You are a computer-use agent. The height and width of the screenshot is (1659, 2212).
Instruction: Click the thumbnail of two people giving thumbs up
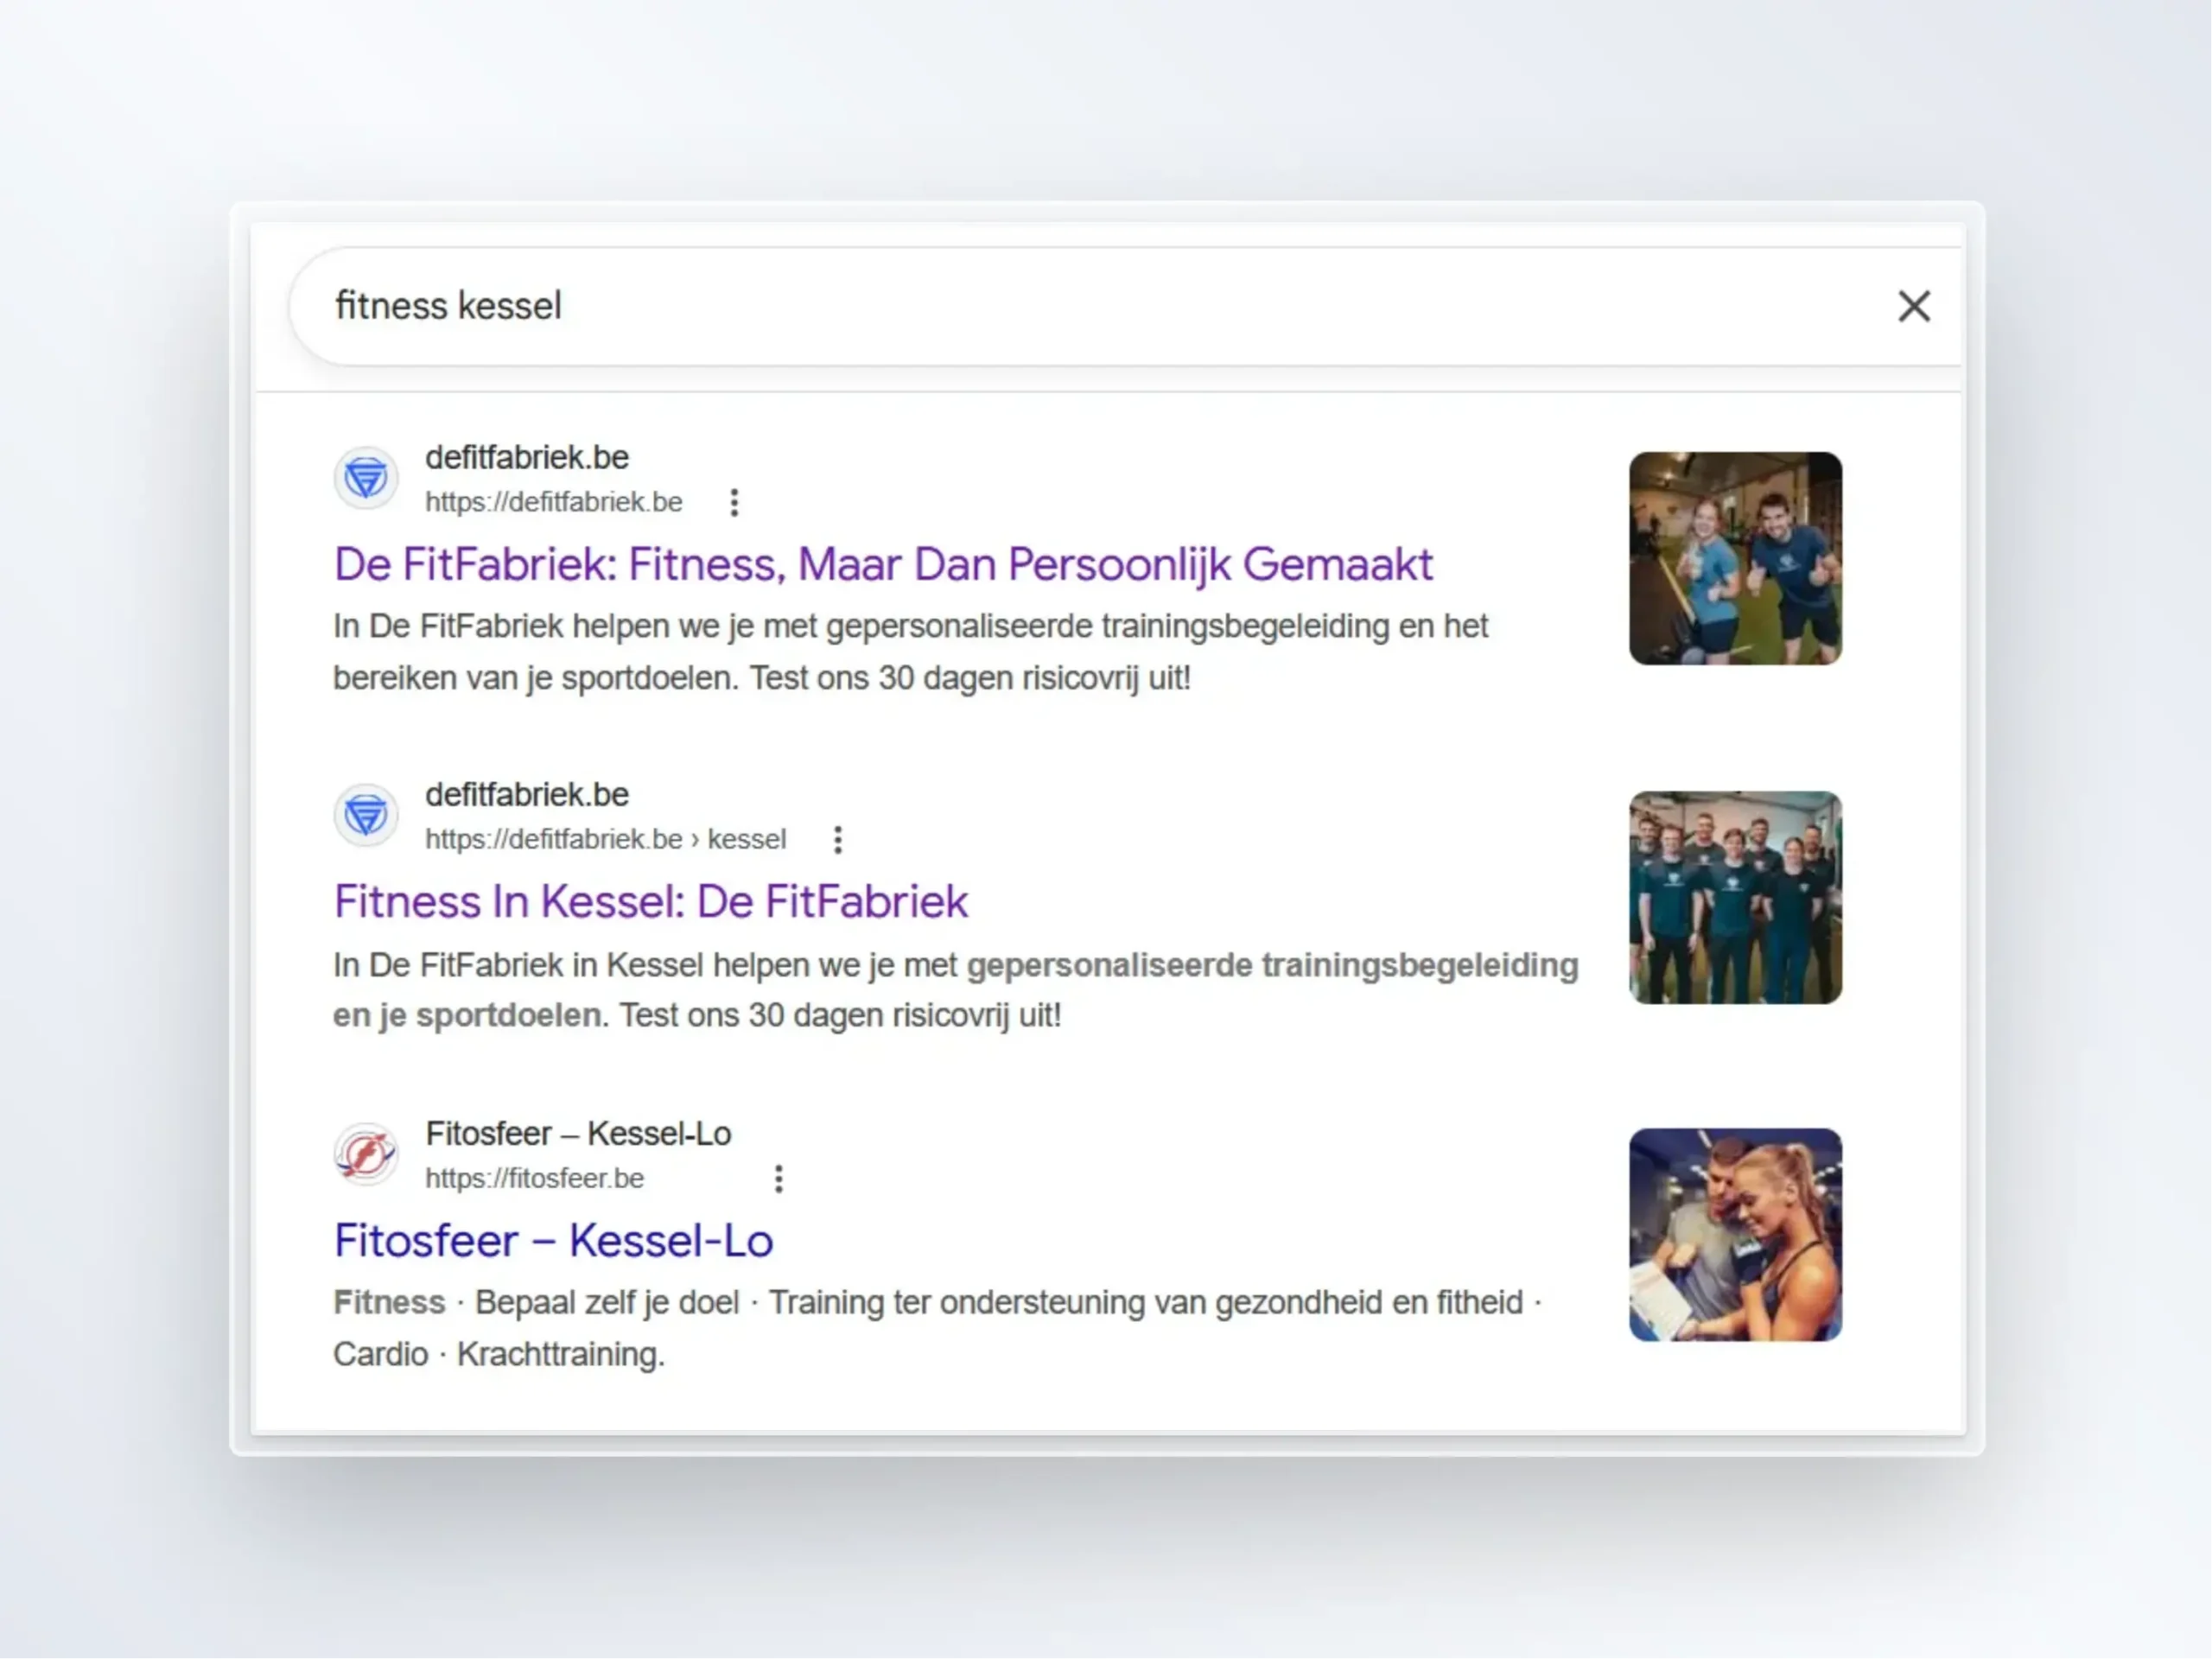1735,558
